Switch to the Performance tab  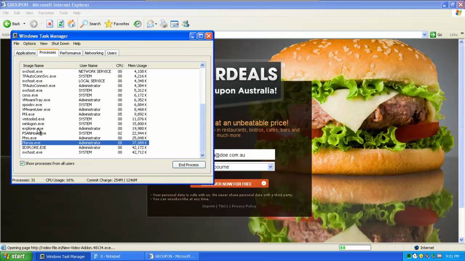click(x=70, y=53)
